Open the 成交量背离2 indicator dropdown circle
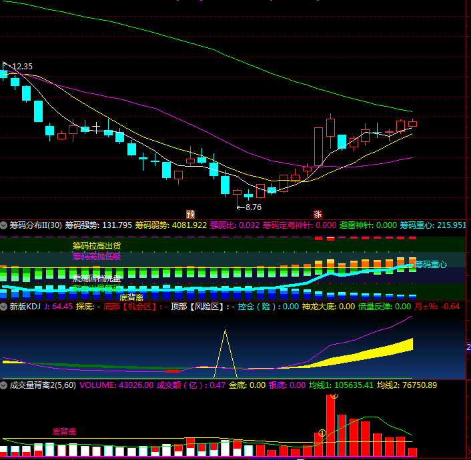The height and width of the screenshot is (460, 471). click(3, 385)
